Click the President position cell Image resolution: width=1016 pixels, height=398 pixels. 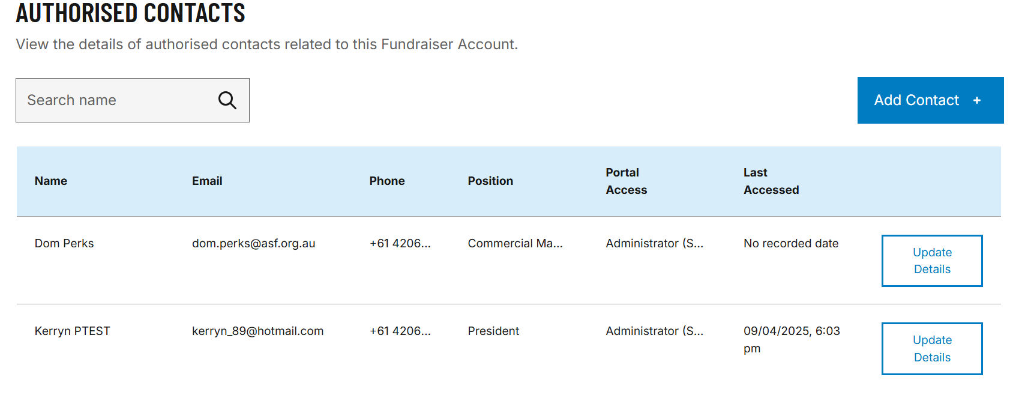coord(493,331)
